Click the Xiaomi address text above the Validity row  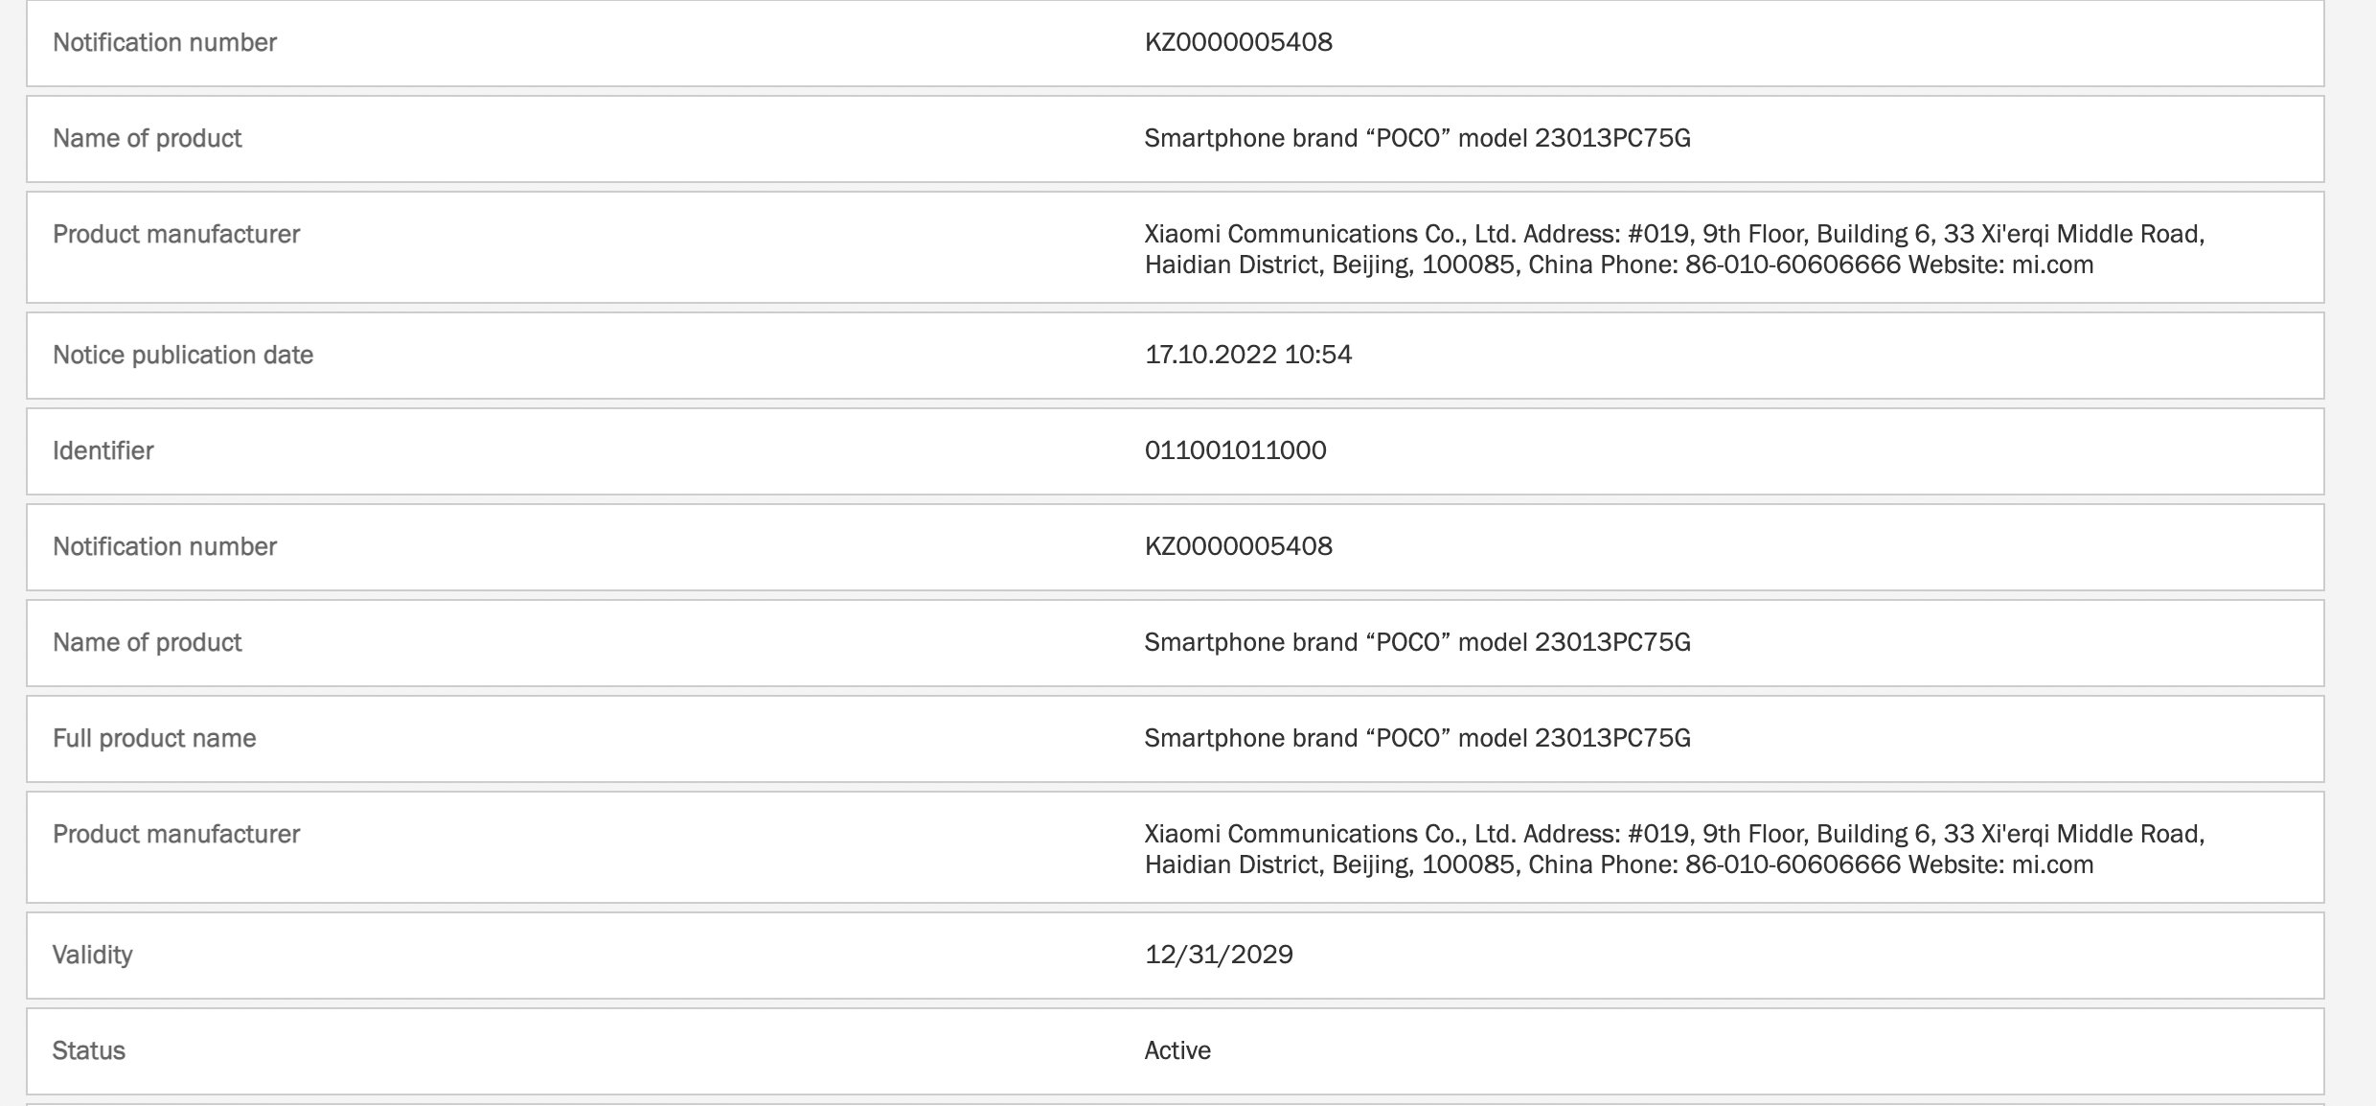[x=1674, y=849]
